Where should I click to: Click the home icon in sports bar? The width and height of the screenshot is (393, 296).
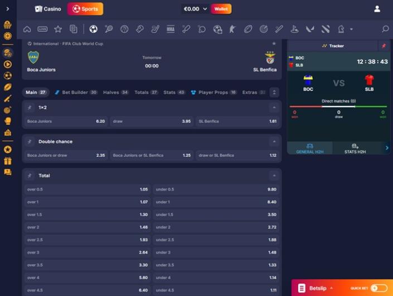[x=27, y=29]
